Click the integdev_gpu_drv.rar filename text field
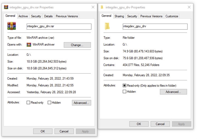This screenshot has height=140, width=197. pos(58,26)
